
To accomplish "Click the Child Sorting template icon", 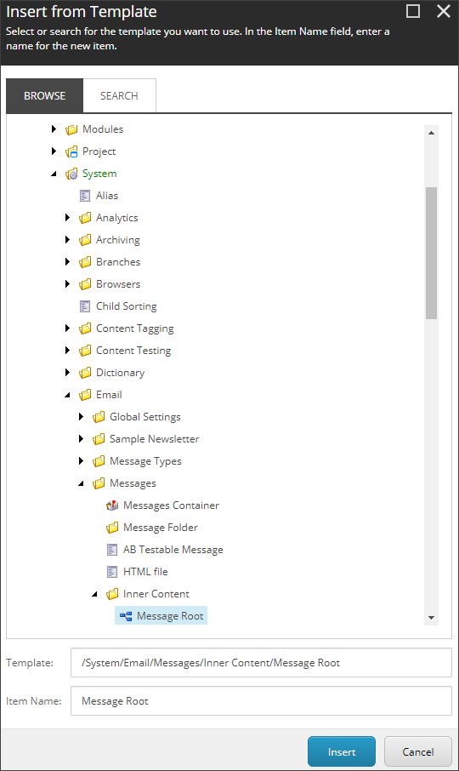I will click(x=85, y=306).
